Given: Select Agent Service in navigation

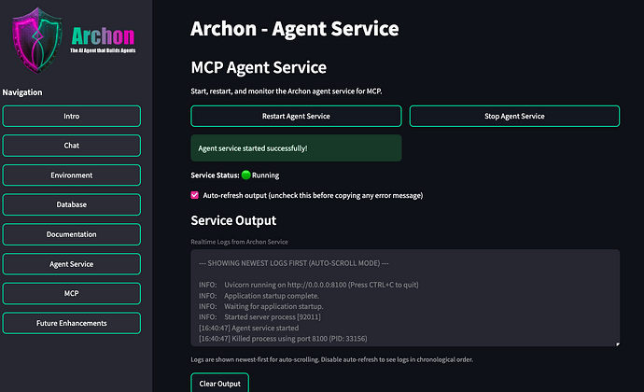Looking at the screenshot, I should [x=72, y=264].
